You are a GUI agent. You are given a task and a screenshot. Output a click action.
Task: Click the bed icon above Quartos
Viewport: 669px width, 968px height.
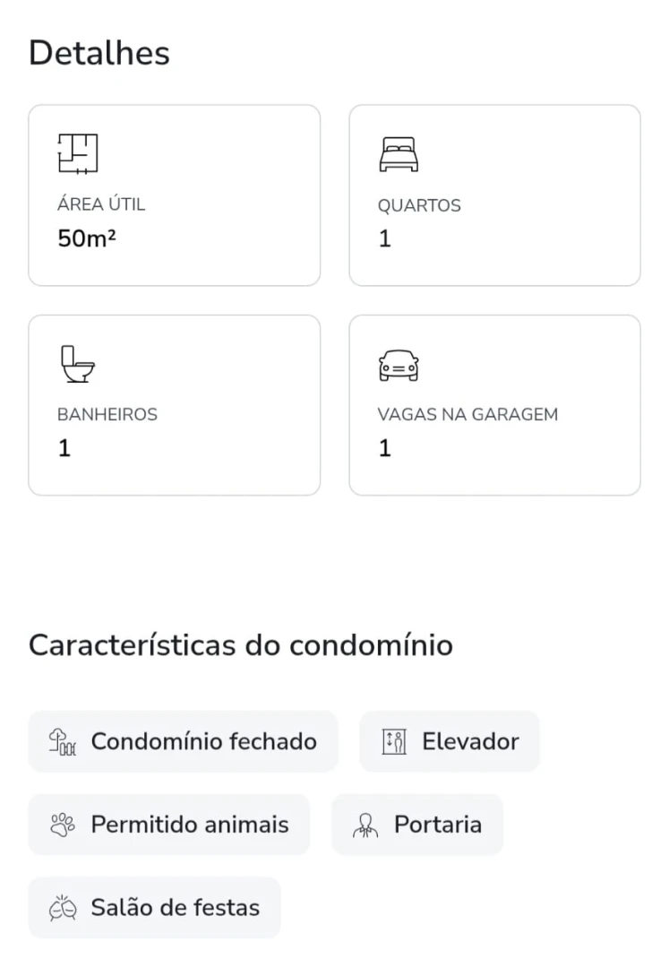point(399,154)
